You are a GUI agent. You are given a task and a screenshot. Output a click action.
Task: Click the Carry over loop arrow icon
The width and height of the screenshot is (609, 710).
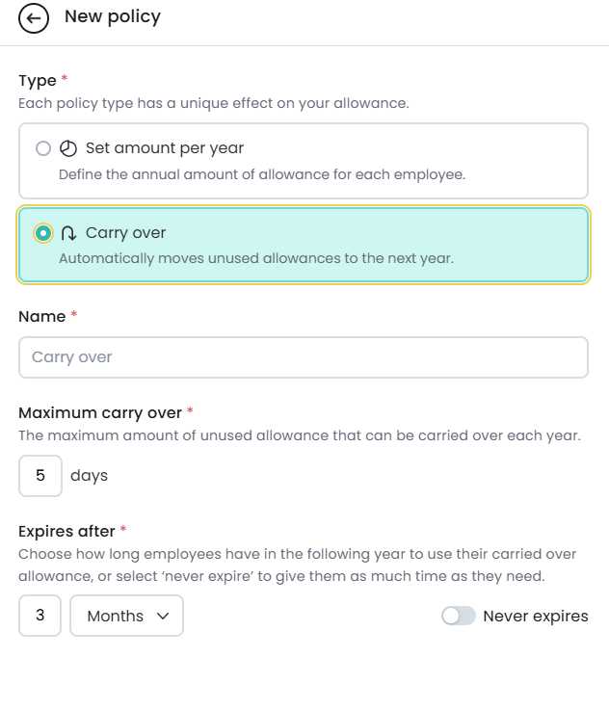68,233
